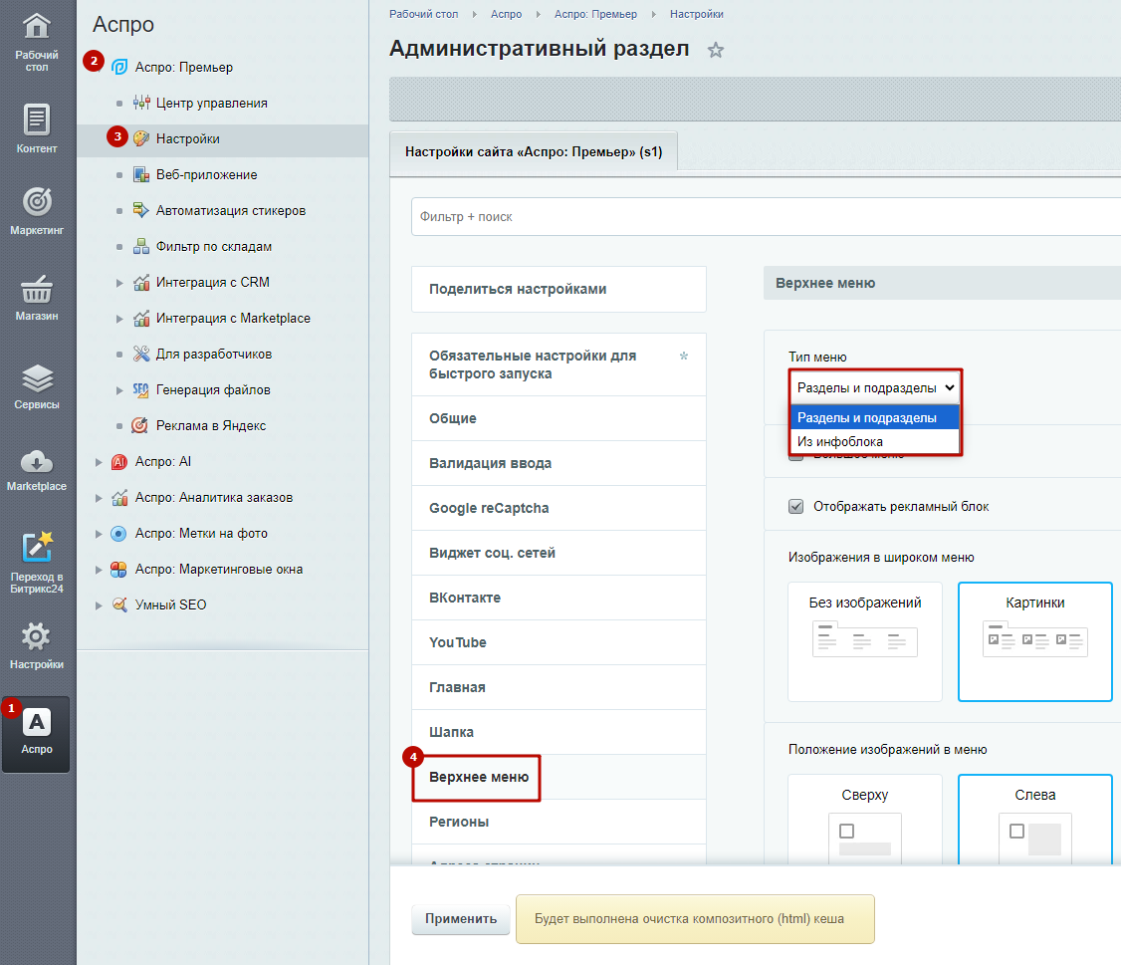Click the Аспро: Премьер logo icon
1121x965 pixels.
pos(119,68)
